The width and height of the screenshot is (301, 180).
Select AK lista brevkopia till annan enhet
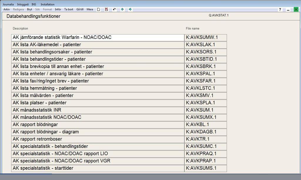click(x=98, y=67)
